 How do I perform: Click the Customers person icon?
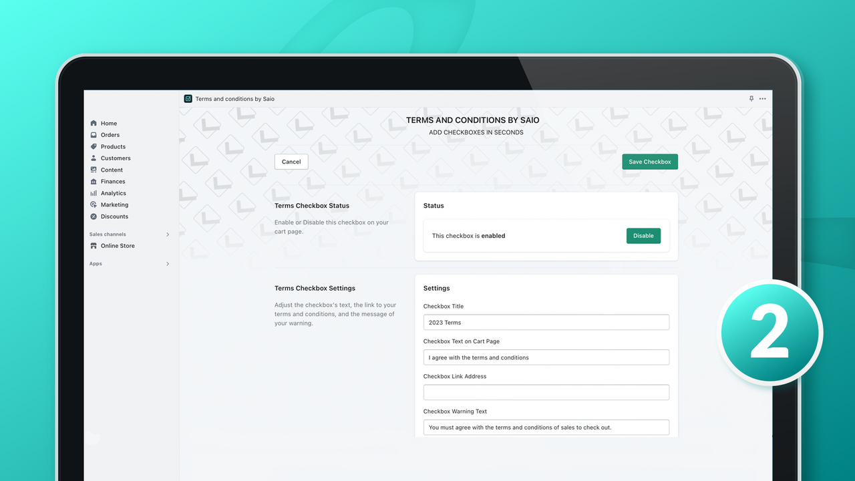[x=94, y=158]
